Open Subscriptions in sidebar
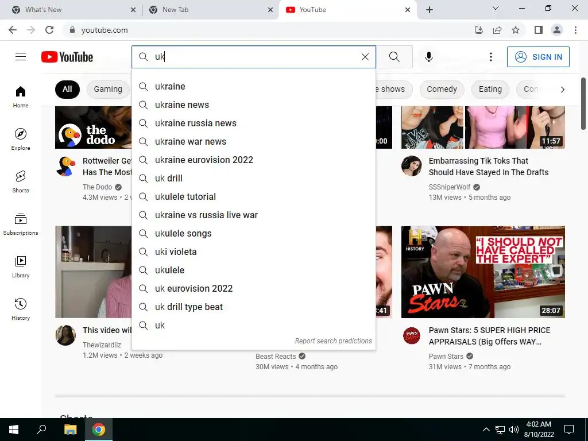This screenshot has height=441, width=588. [x=21, y=224]
